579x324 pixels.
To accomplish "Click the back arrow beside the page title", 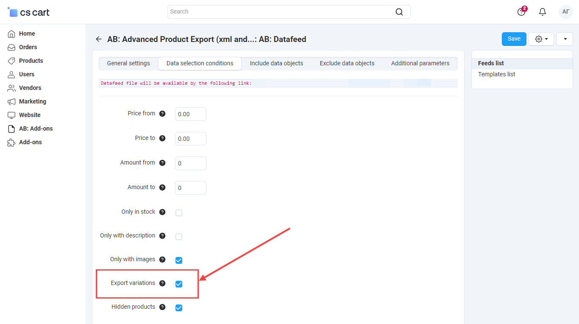I will tap(99, 39).
